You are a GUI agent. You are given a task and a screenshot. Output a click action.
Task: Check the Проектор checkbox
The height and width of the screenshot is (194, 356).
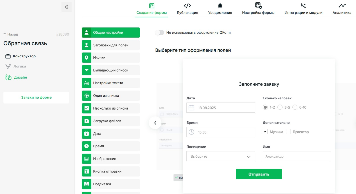(x=288, y=132)
